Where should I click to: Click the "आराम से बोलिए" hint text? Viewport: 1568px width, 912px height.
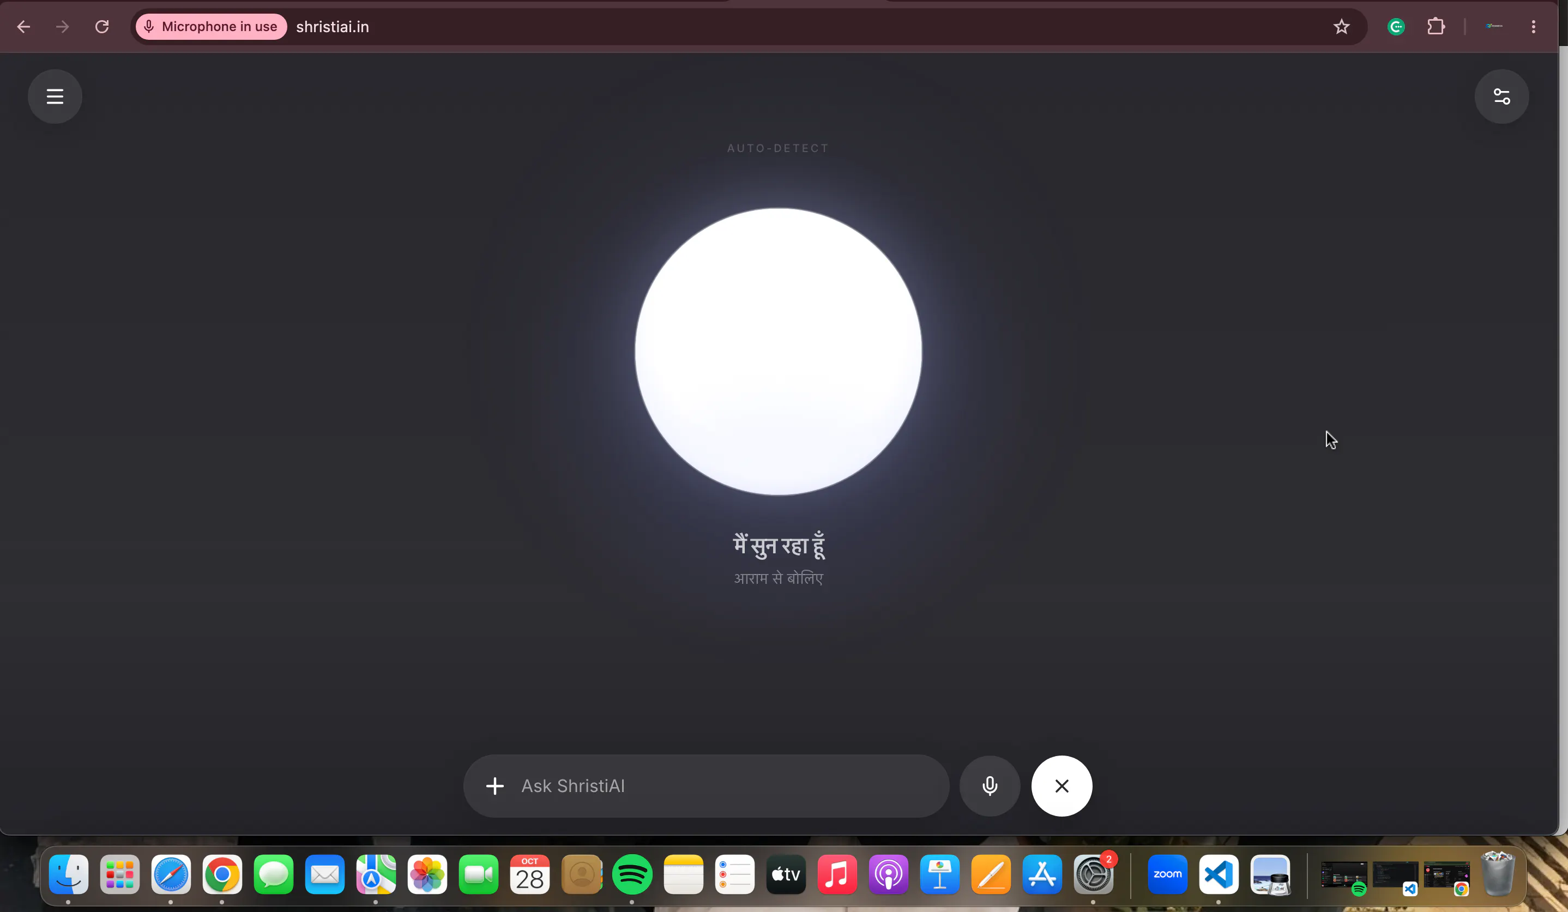(779, 578)
